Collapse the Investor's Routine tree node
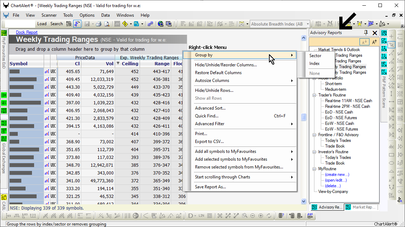 (x=314, y=152)
